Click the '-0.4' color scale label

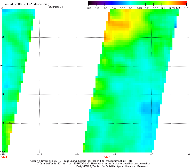[x=113, y=8]
